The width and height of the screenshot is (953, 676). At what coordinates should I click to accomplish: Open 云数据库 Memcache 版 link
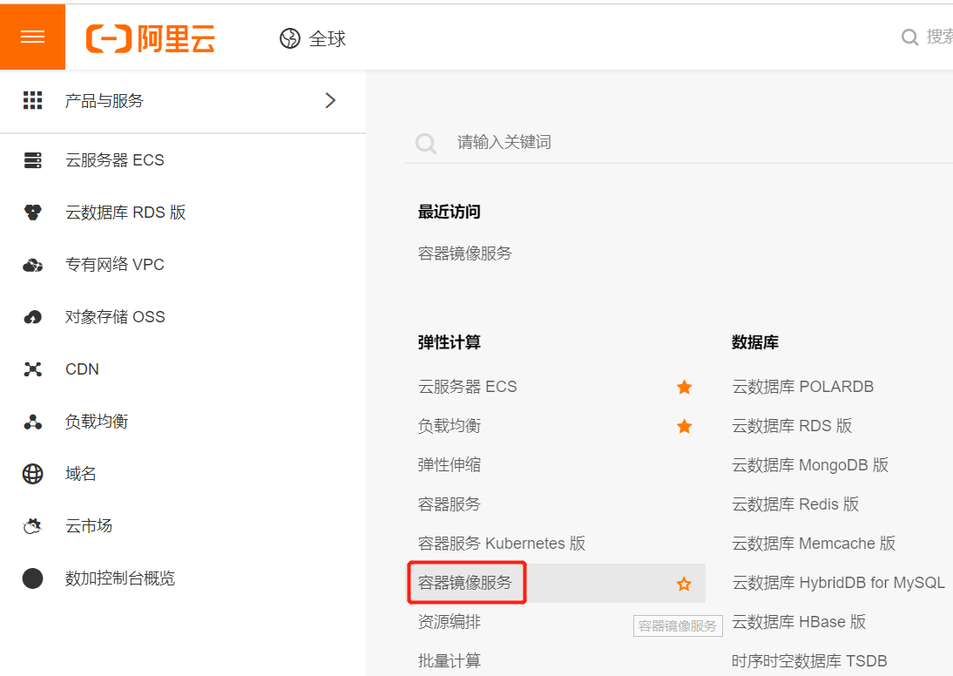tap(814, 544)
